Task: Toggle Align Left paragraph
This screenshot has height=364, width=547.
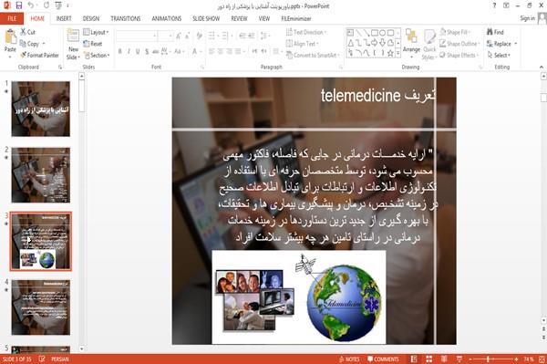Action: click(212, 52)
